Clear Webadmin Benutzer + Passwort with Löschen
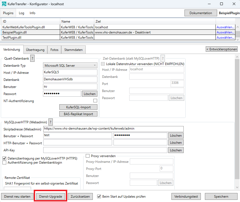 coord(176,136)
